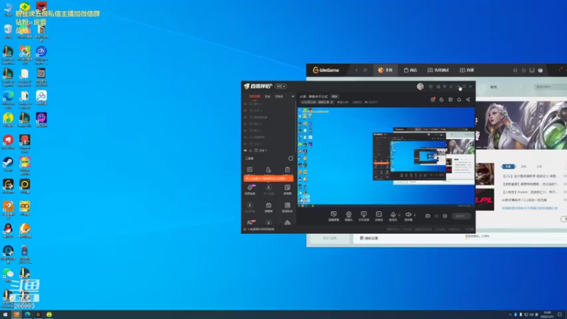Open streaming settings gear icon

(445, 216)
